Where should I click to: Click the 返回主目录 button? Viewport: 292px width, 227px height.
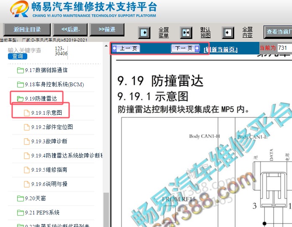(27, 29)
